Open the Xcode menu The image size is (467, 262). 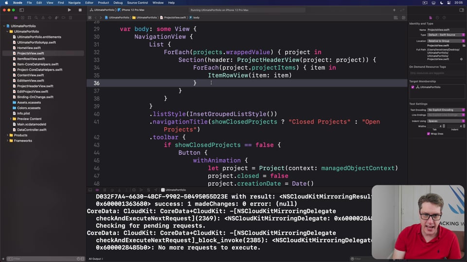pyautogui.click(x=18, y=3)
